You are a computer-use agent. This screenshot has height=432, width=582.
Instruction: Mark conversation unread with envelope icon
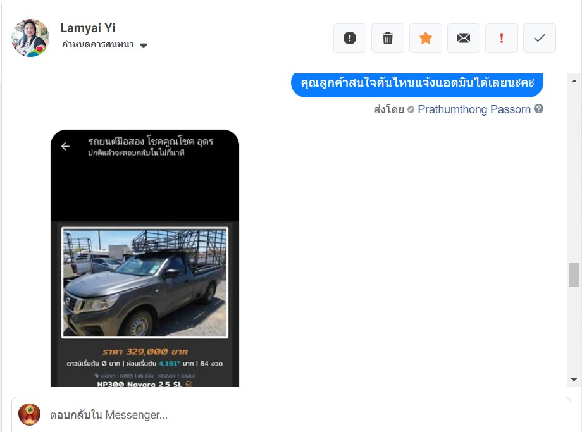pyautogui.click(x=464, y=38)
